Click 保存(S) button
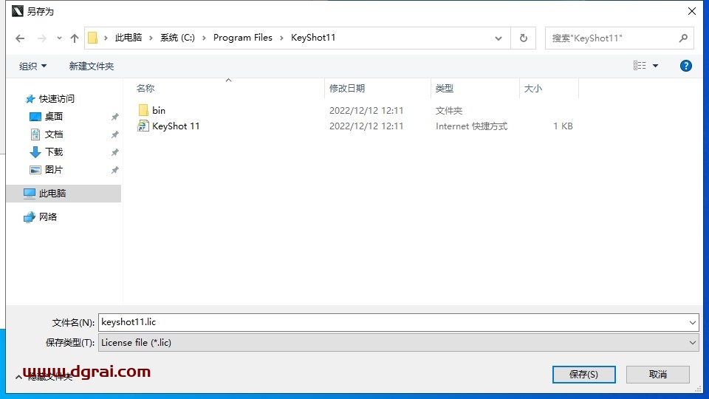Viewport: 709px width, 399px height. tap(583, 374)
